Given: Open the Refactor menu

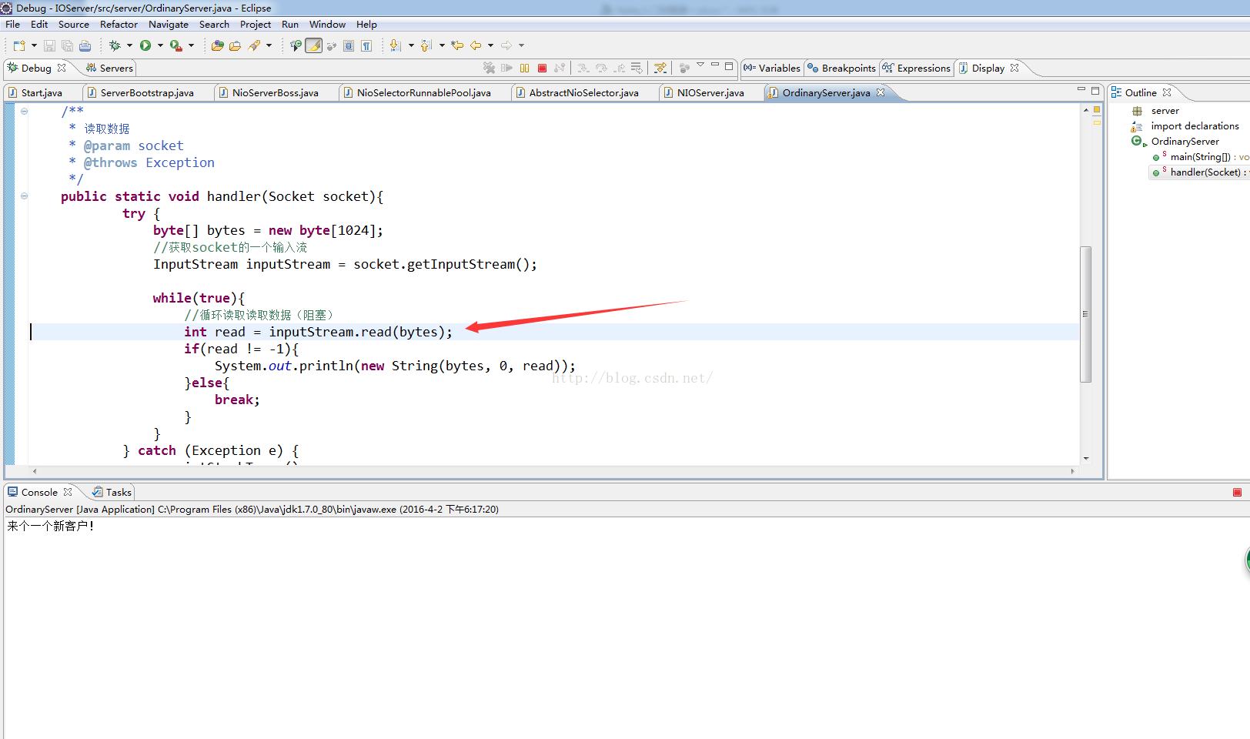Looking at the screenshot, I should (x=119, y=25).
